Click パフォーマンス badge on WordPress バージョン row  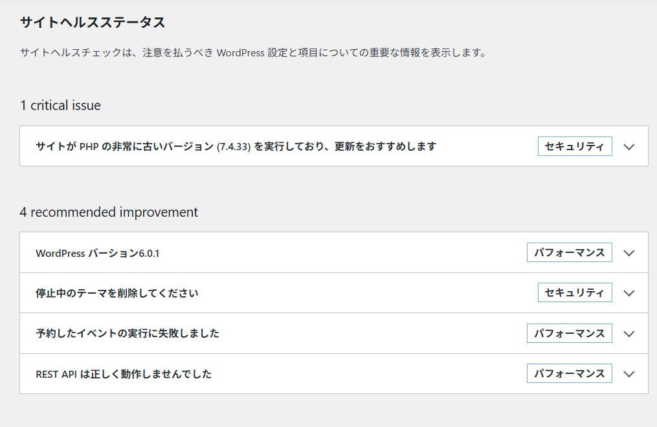[569, 252]
